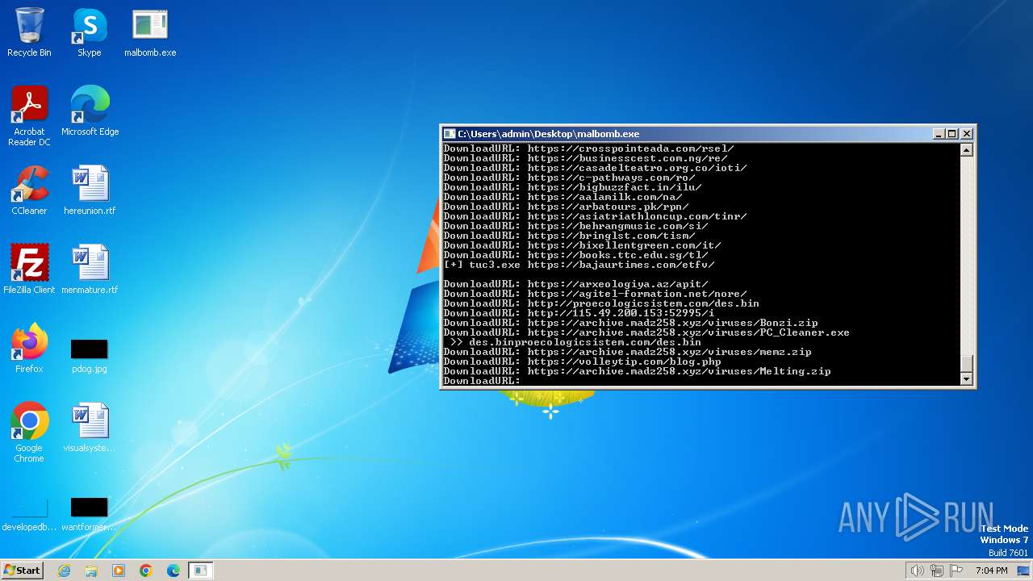Click the agitel-formation.net/nore/ line

595,294
